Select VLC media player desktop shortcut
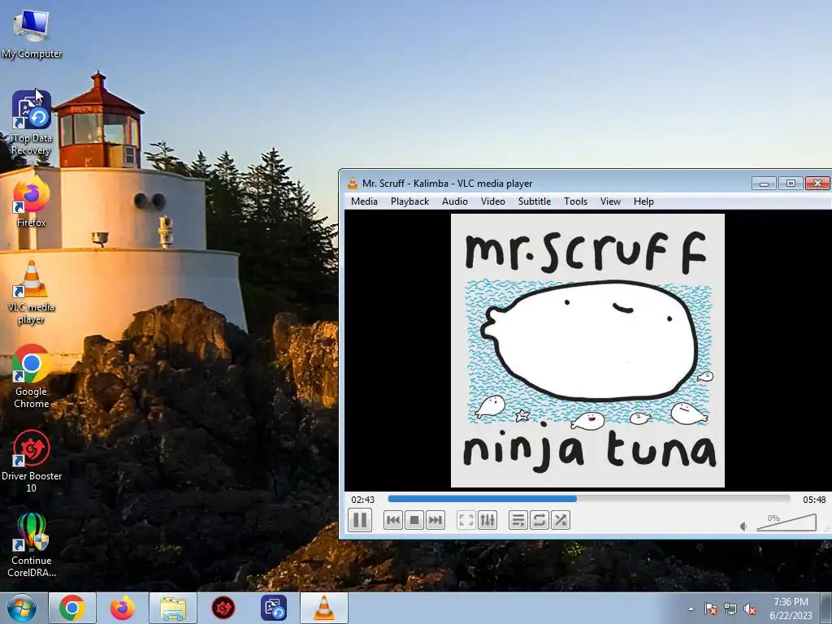Screen dimensions: 832x624 point(32,292)
